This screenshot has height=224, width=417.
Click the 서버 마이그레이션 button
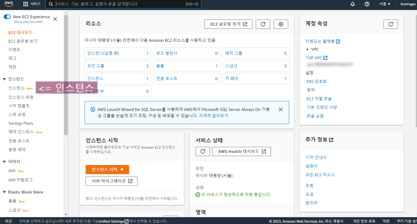112,181
